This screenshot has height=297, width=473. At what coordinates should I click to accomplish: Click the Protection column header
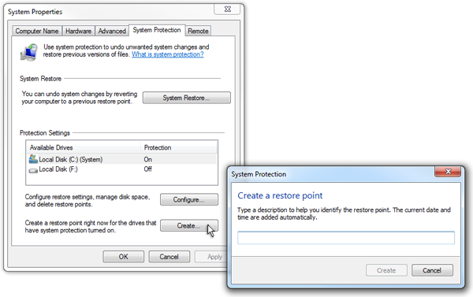pyautogui.click(x=179, y=147)
